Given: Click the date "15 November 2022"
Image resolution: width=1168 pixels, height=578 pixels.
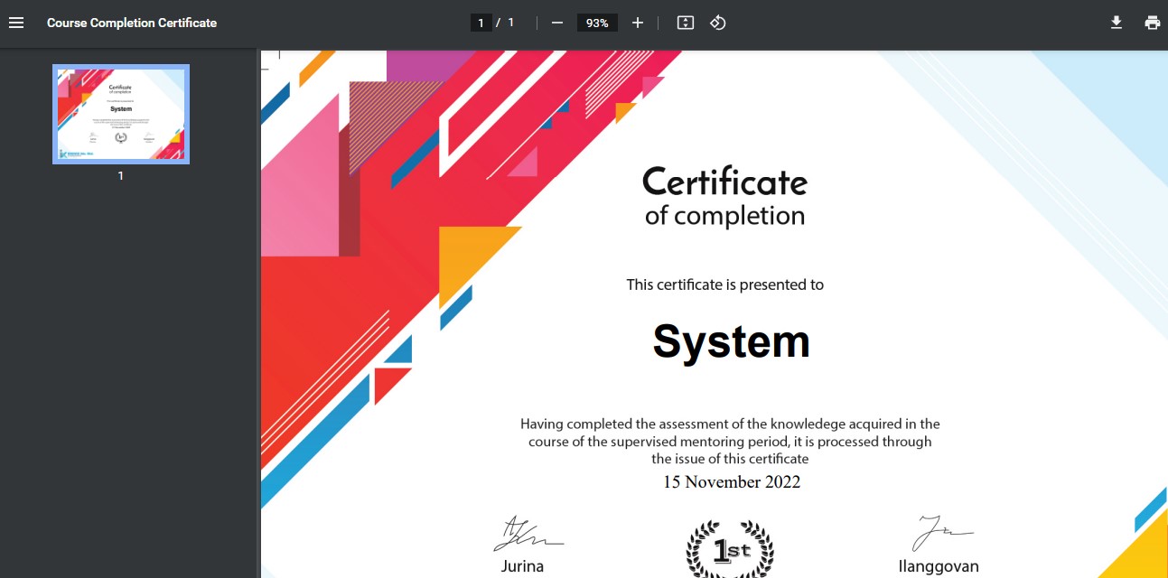Looking at the screenshot, I should click(732, 481).
